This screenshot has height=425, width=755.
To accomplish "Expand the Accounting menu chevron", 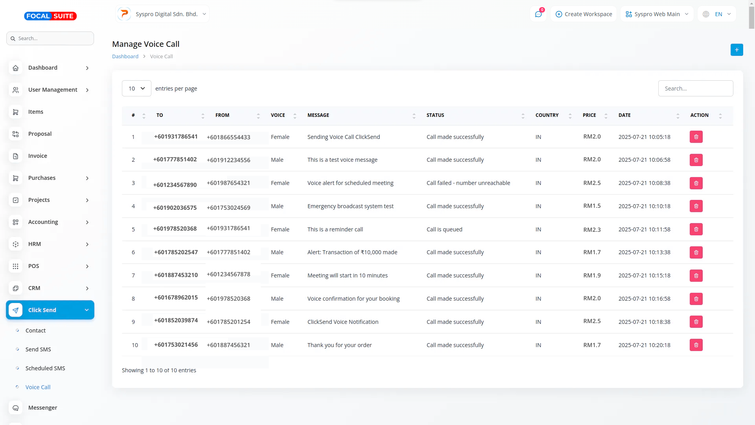I will pos(87,222).
